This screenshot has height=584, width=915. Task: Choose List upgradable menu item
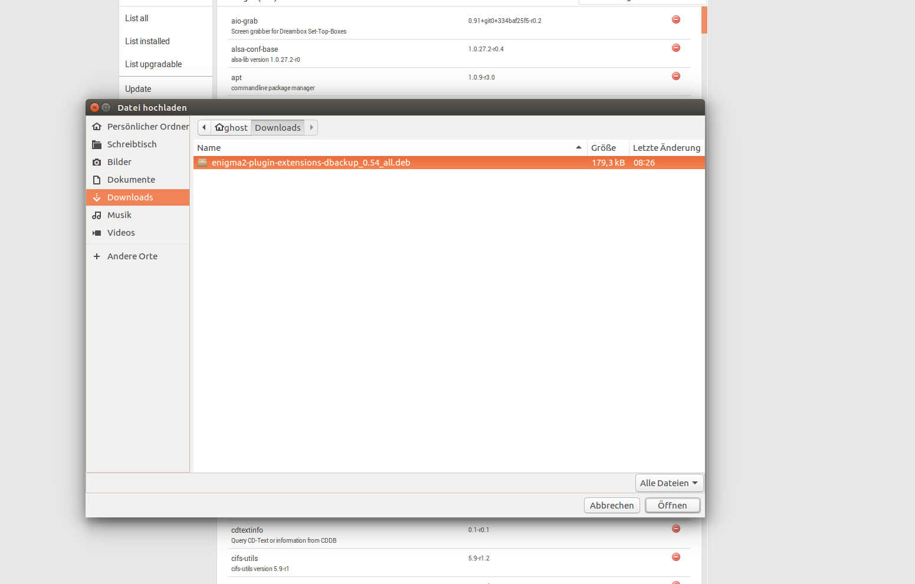(x=153, y=64)
